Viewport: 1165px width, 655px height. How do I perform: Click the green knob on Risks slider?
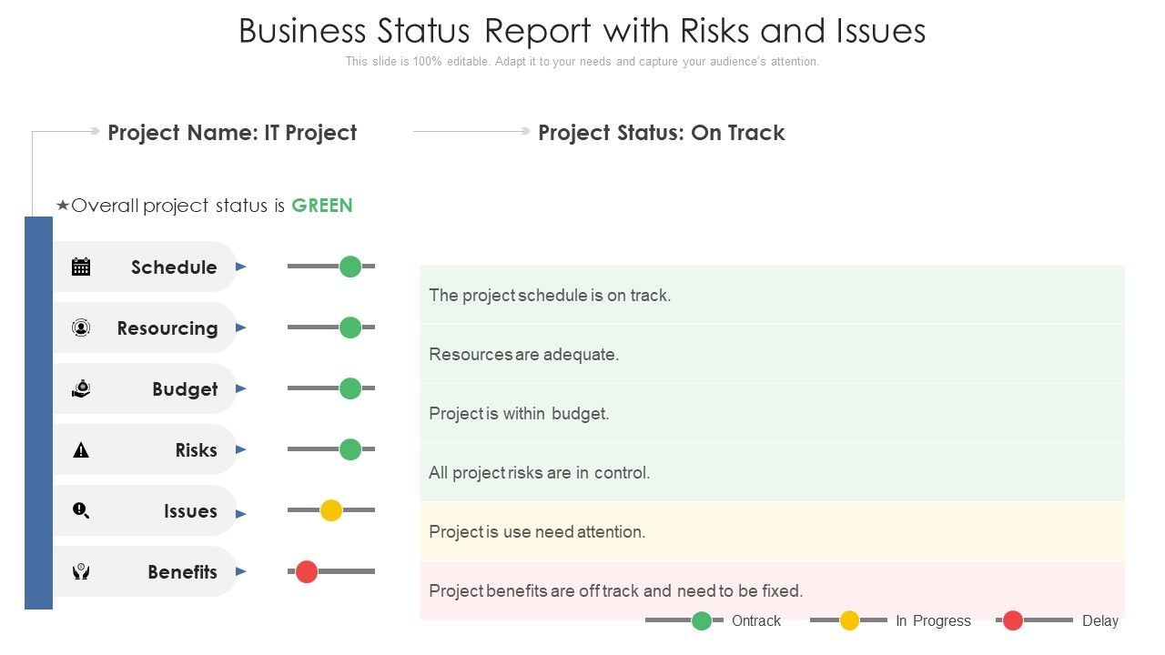pyautogui.click(x=350, y=449)
